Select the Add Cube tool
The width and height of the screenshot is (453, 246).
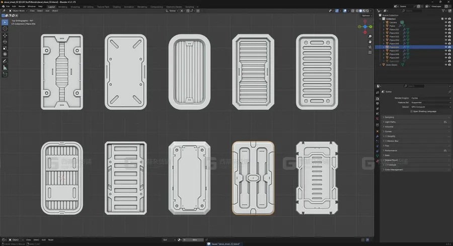click(x=5, y=75)
